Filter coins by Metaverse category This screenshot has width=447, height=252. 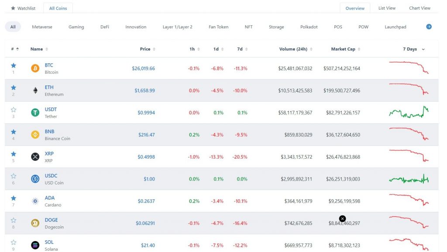42,27
